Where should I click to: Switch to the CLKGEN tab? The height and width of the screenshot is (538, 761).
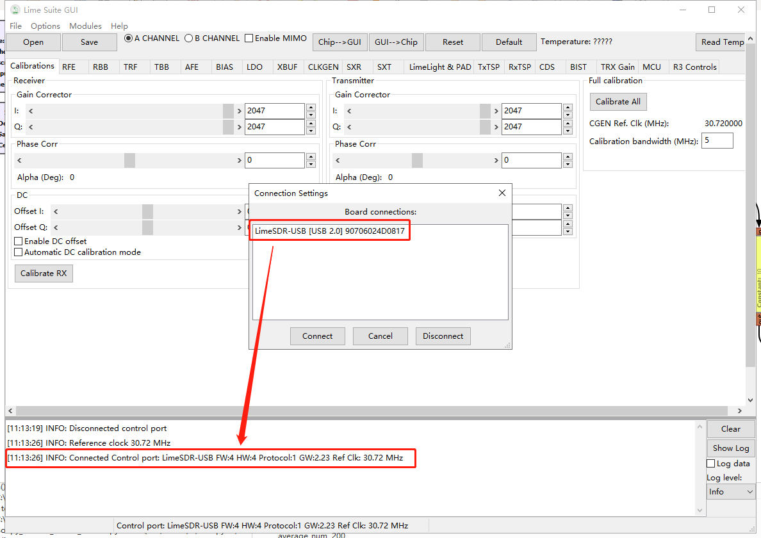click(x=323, y=67)
